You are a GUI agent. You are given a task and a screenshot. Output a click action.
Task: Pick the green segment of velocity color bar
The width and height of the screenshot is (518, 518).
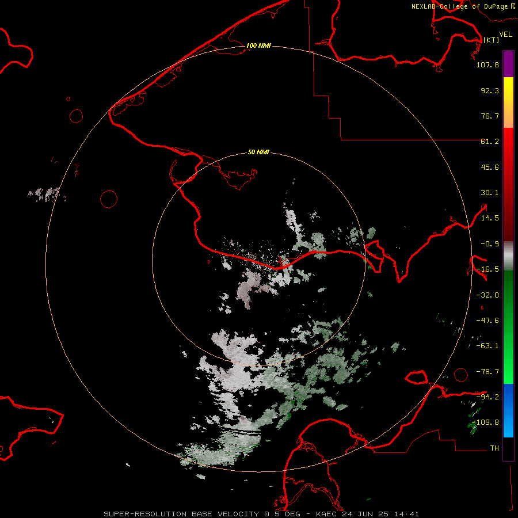[508, 327]
